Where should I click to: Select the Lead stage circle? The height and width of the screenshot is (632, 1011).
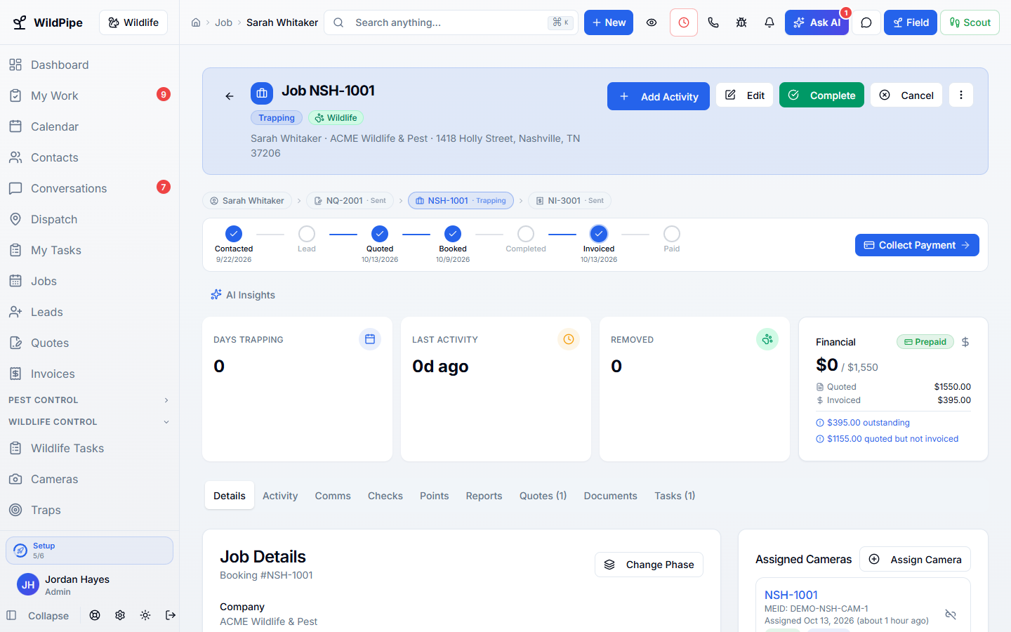point(307,234)
